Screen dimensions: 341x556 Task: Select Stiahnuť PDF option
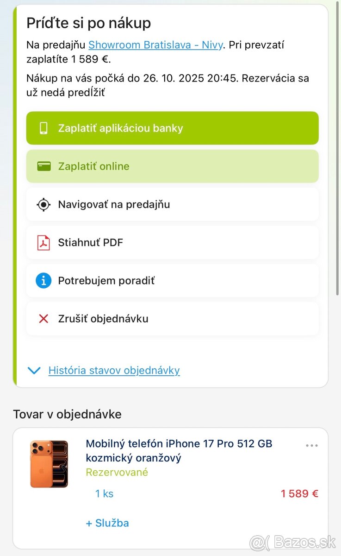pos(172,242)
